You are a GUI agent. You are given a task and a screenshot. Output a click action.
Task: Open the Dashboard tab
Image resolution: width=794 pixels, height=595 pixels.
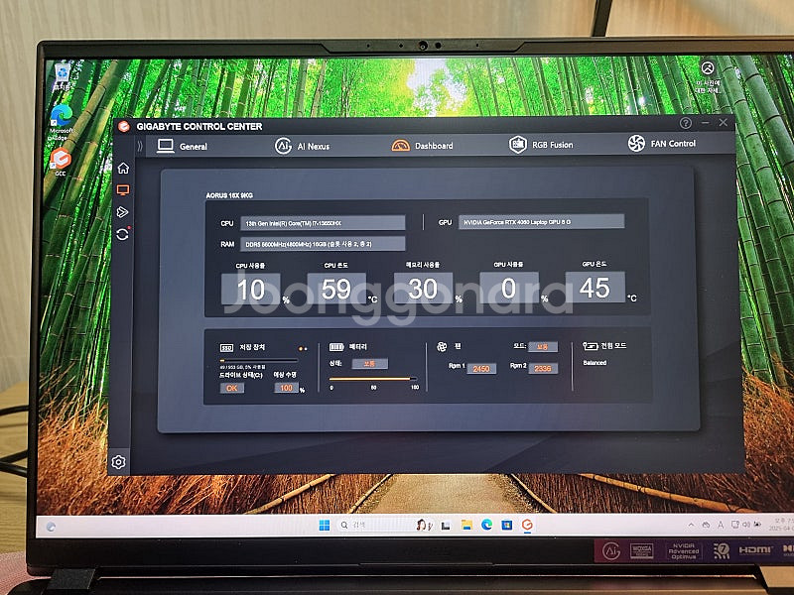click(x=423, y=145)
